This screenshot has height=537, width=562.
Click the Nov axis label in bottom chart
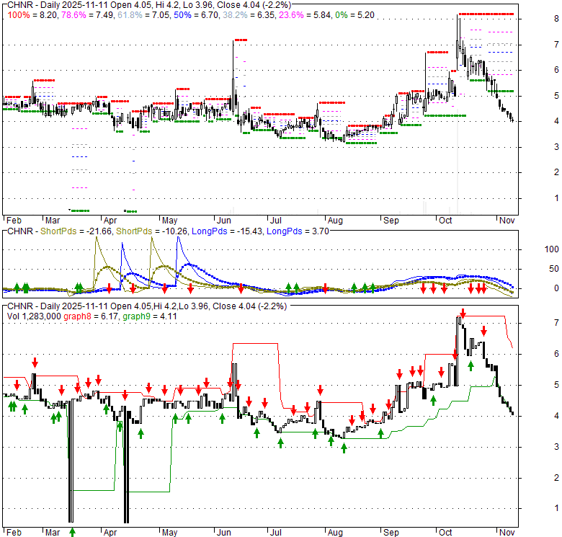507,533
